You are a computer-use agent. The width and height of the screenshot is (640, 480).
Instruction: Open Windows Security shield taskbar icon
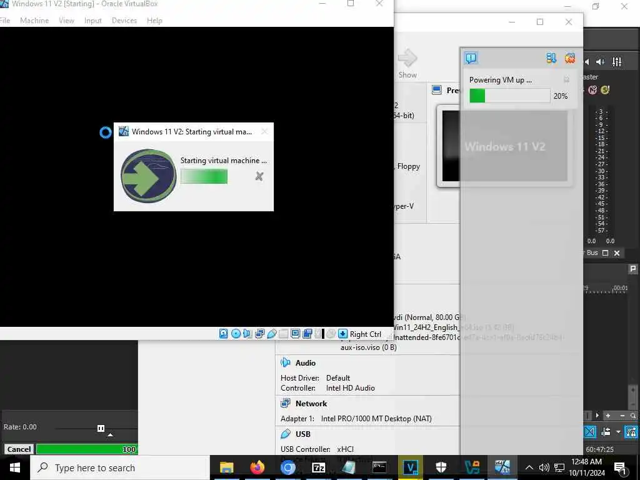(441, 467)
